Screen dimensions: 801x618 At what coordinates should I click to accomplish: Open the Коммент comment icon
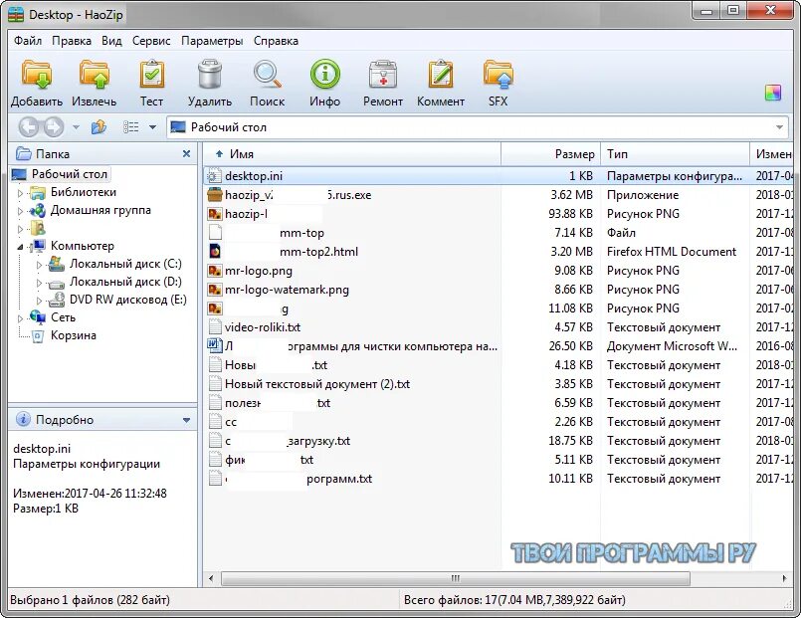[x=441, y=75]
